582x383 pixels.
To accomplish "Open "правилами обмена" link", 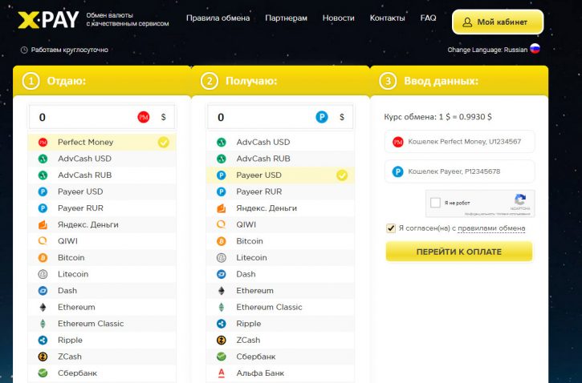I will (x=491, y=228).
